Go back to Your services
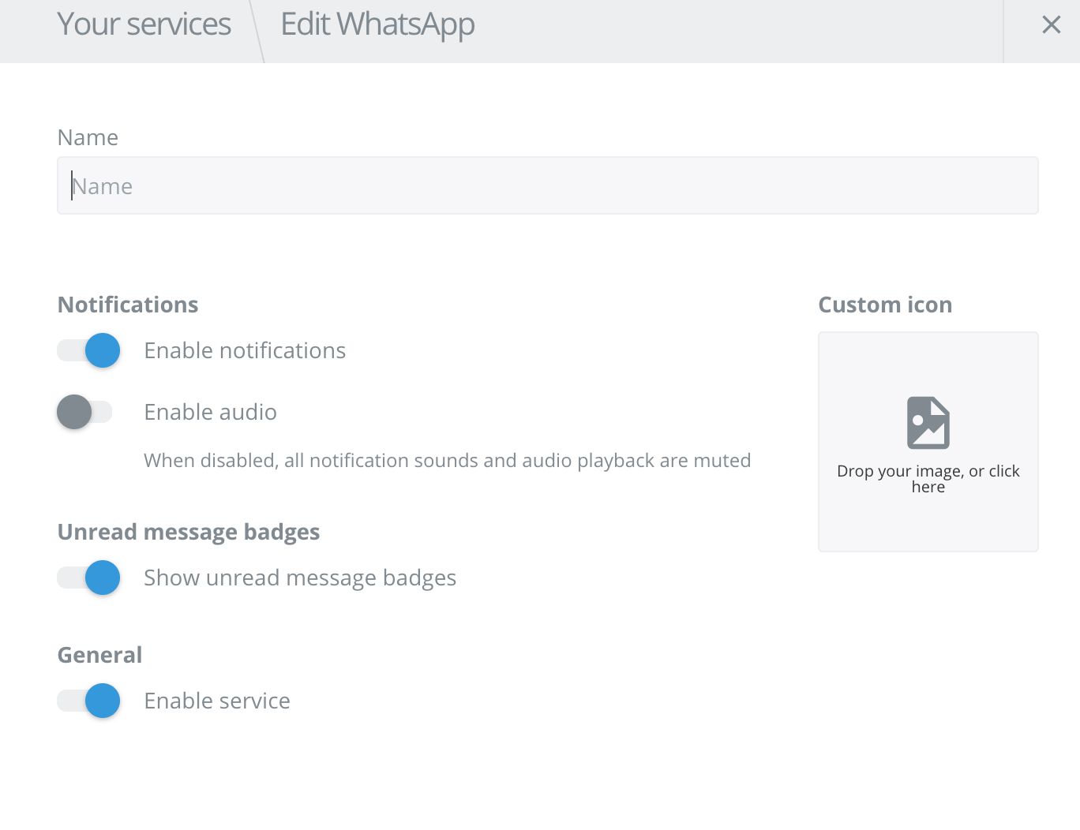 pyautogui.click(x=144, y=24)
